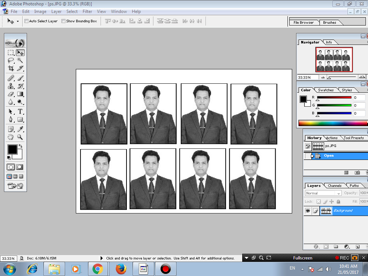
Task: Switch to Edit in Quick Mask Mode
Action: (x=19, y=167)
